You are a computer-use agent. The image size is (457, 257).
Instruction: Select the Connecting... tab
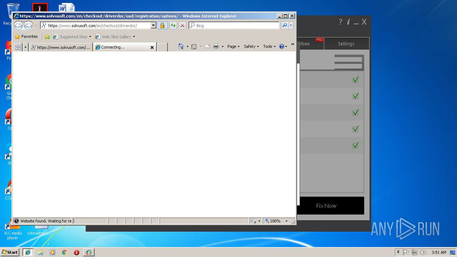click(122, 47)
